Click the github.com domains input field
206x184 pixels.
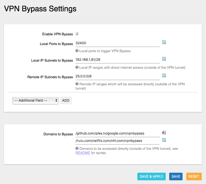pyautogui.click(x=117, y=133)
